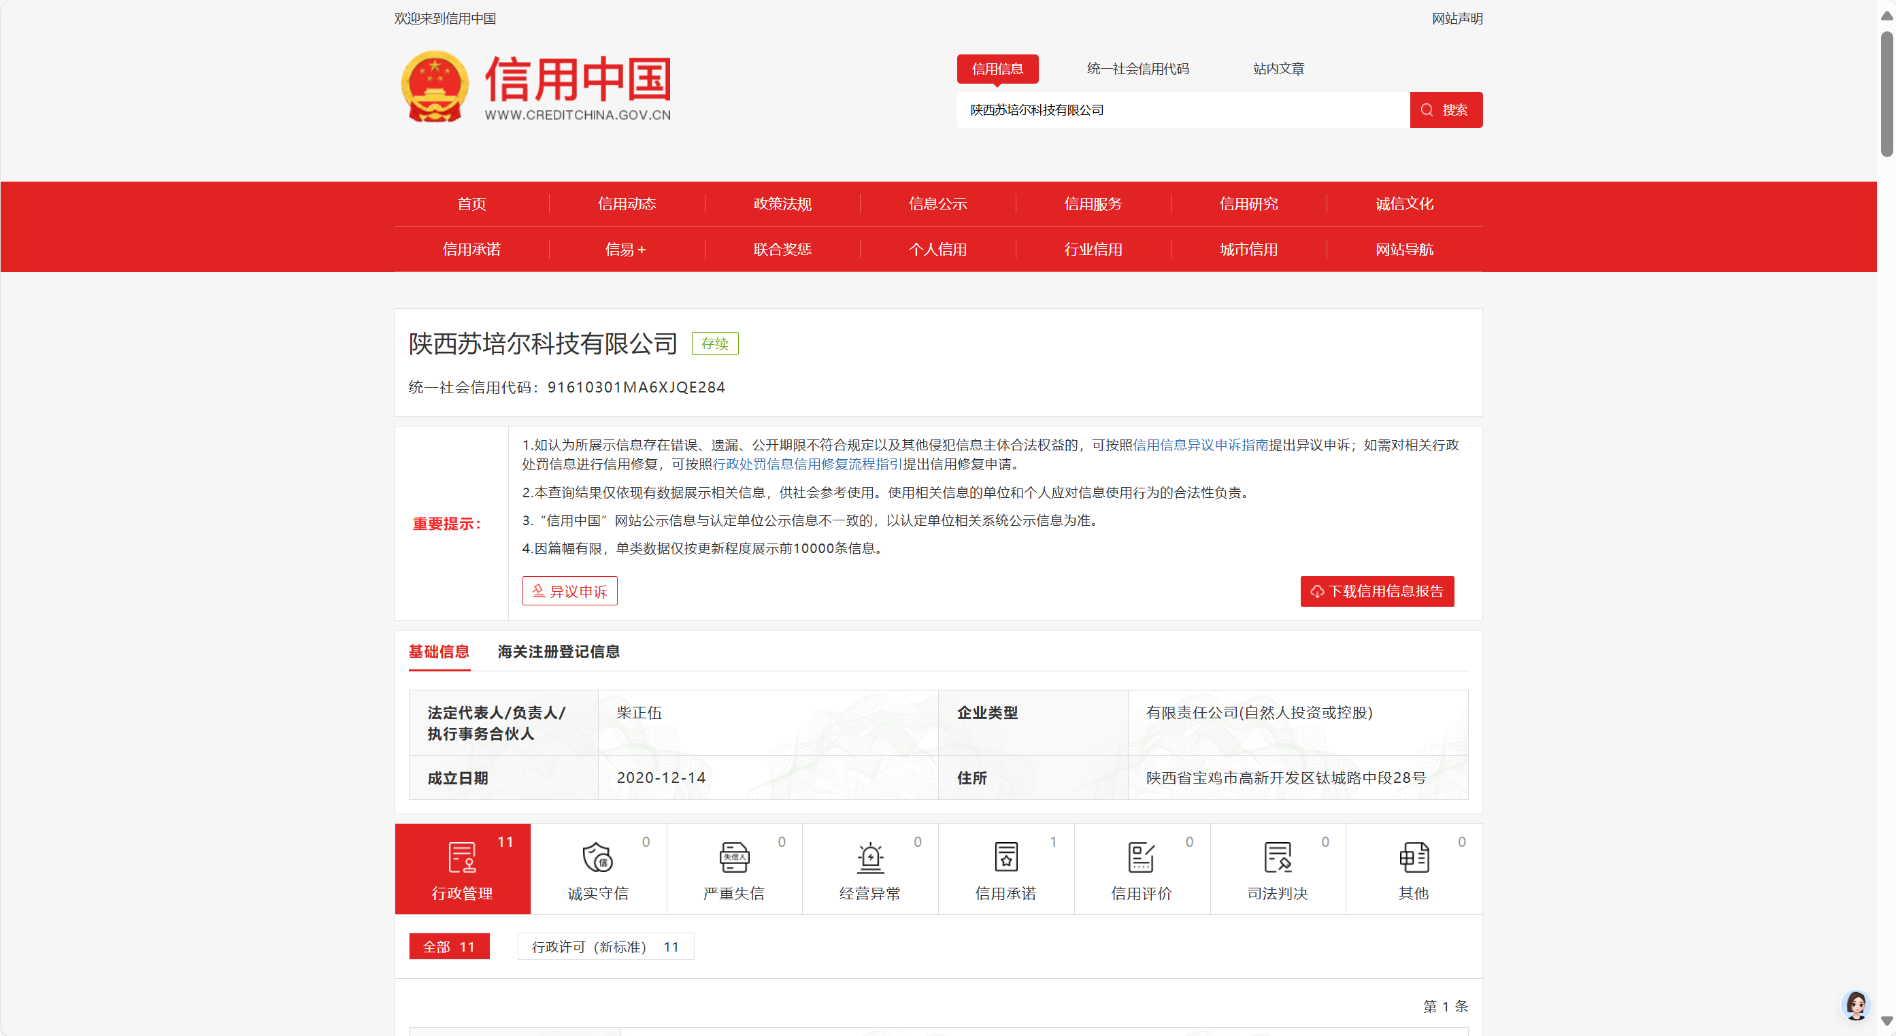Open 信息公示 navigation item
Viewport: 1896px width, 1036px height.
[x=937, y=204]
